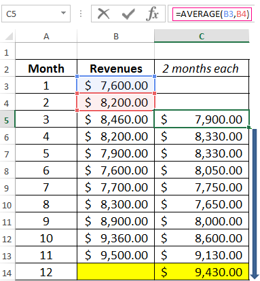Click the formula bar with =AVERAGE(B3,B4)
This screenshot has height=281, width=260.
tap(212, 14)
